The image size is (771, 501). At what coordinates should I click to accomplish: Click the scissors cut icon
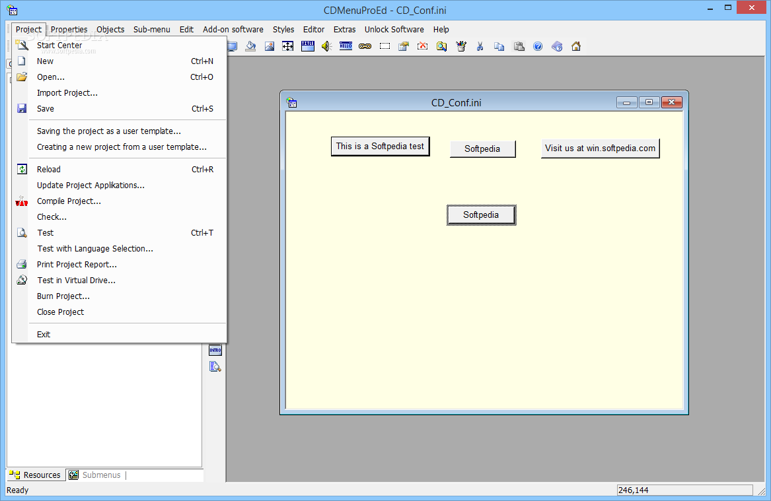click(480, 46)
